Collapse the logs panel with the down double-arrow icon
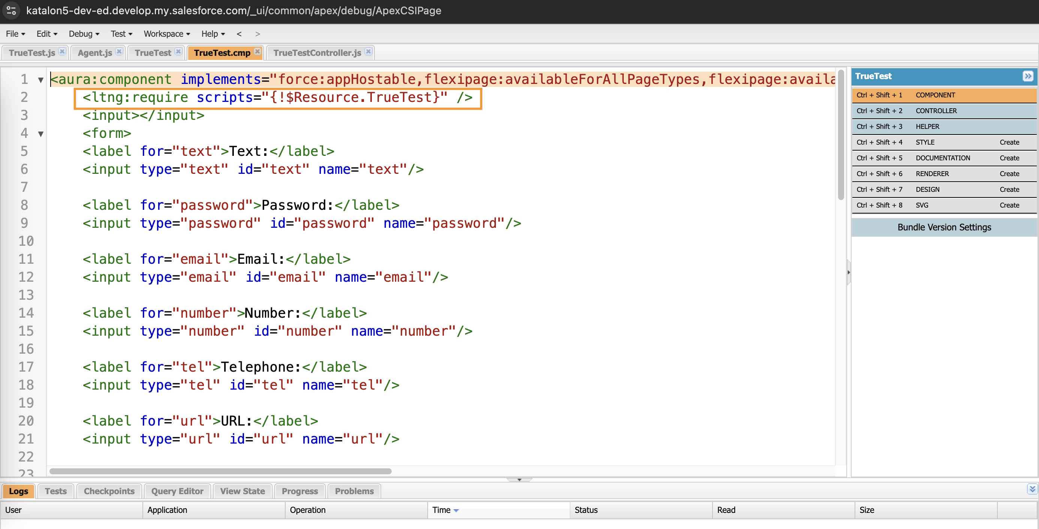1039x529 pixels. 1032,490
